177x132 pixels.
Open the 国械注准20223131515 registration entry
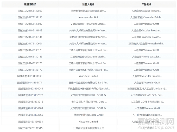(x=30, y=128)
